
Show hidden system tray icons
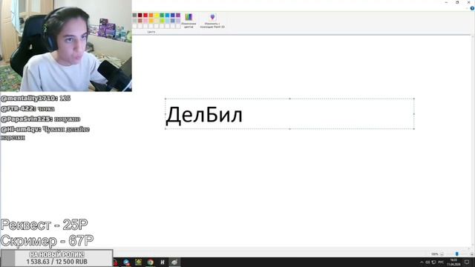pyautogui.click(x=422, y=263)
